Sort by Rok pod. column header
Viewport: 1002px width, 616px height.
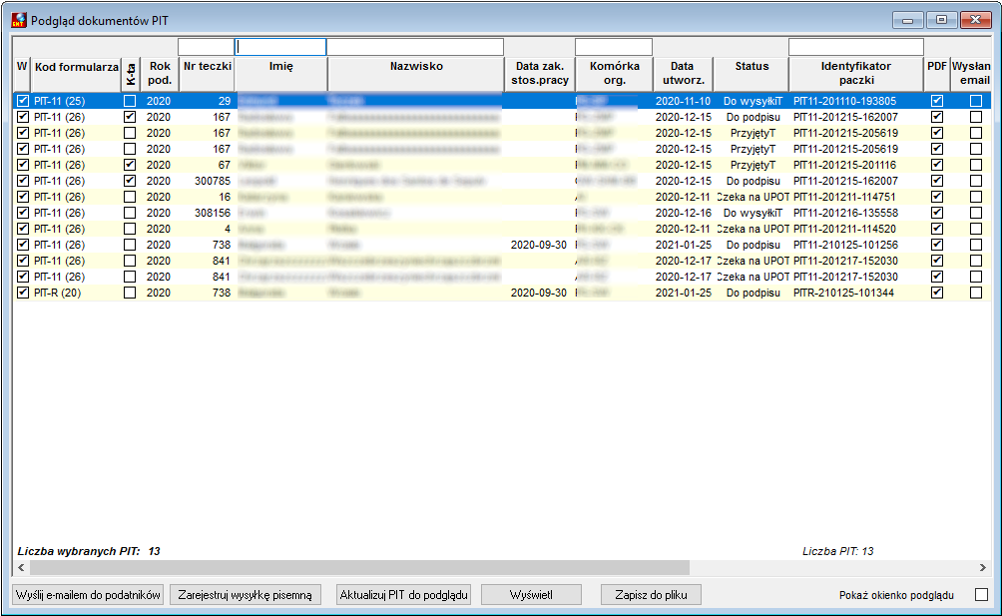(160, 74)
